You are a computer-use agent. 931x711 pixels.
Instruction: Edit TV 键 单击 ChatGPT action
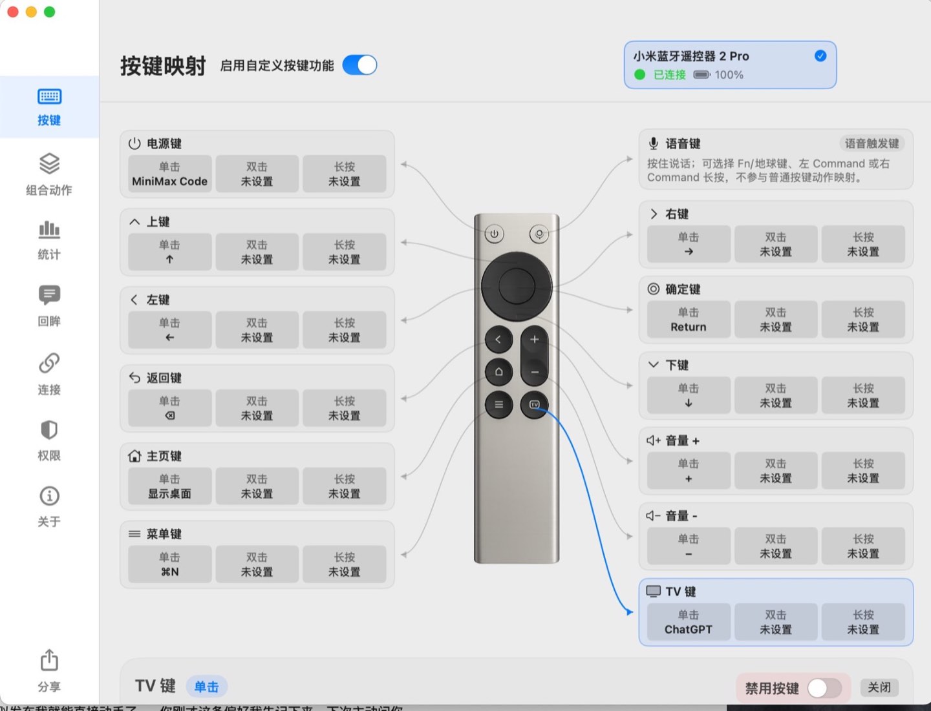click(689, 622)
